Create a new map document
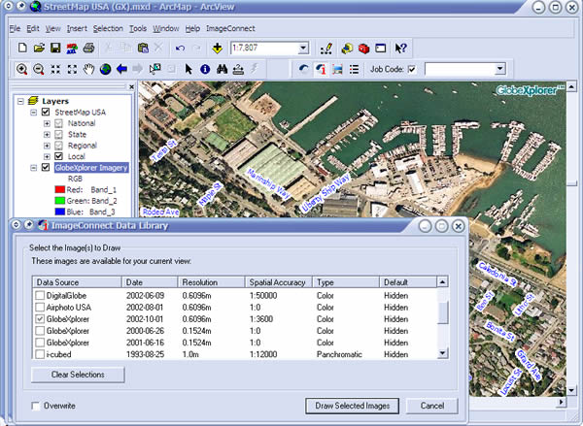The width and height of the screenshot is (583, 426). [22, 48]
